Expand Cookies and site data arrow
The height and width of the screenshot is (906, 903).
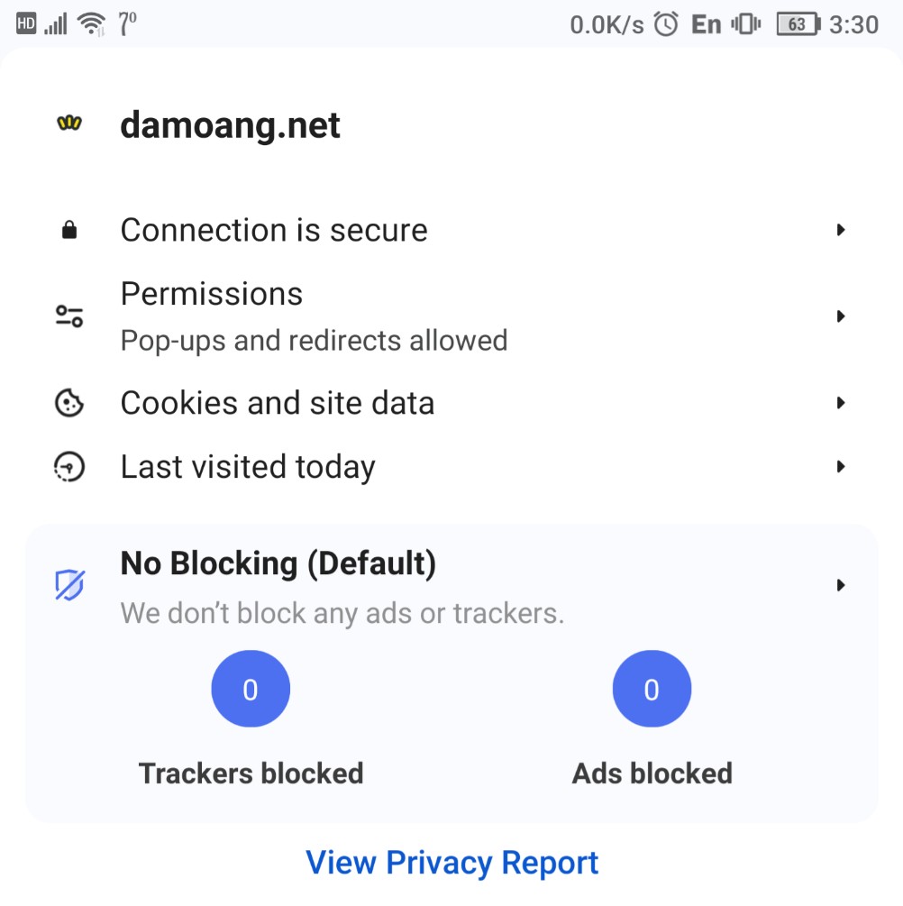[x=841, y=403]
